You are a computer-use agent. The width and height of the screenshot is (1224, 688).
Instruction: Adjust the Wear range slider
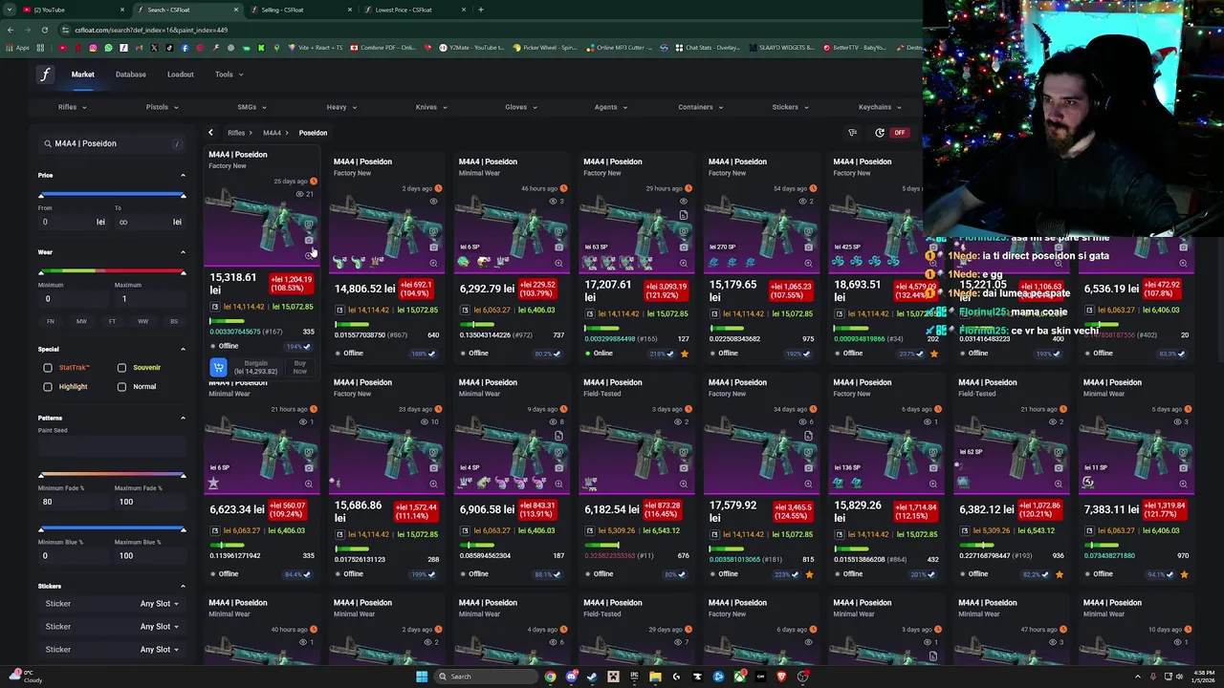[x=112, y=272]
